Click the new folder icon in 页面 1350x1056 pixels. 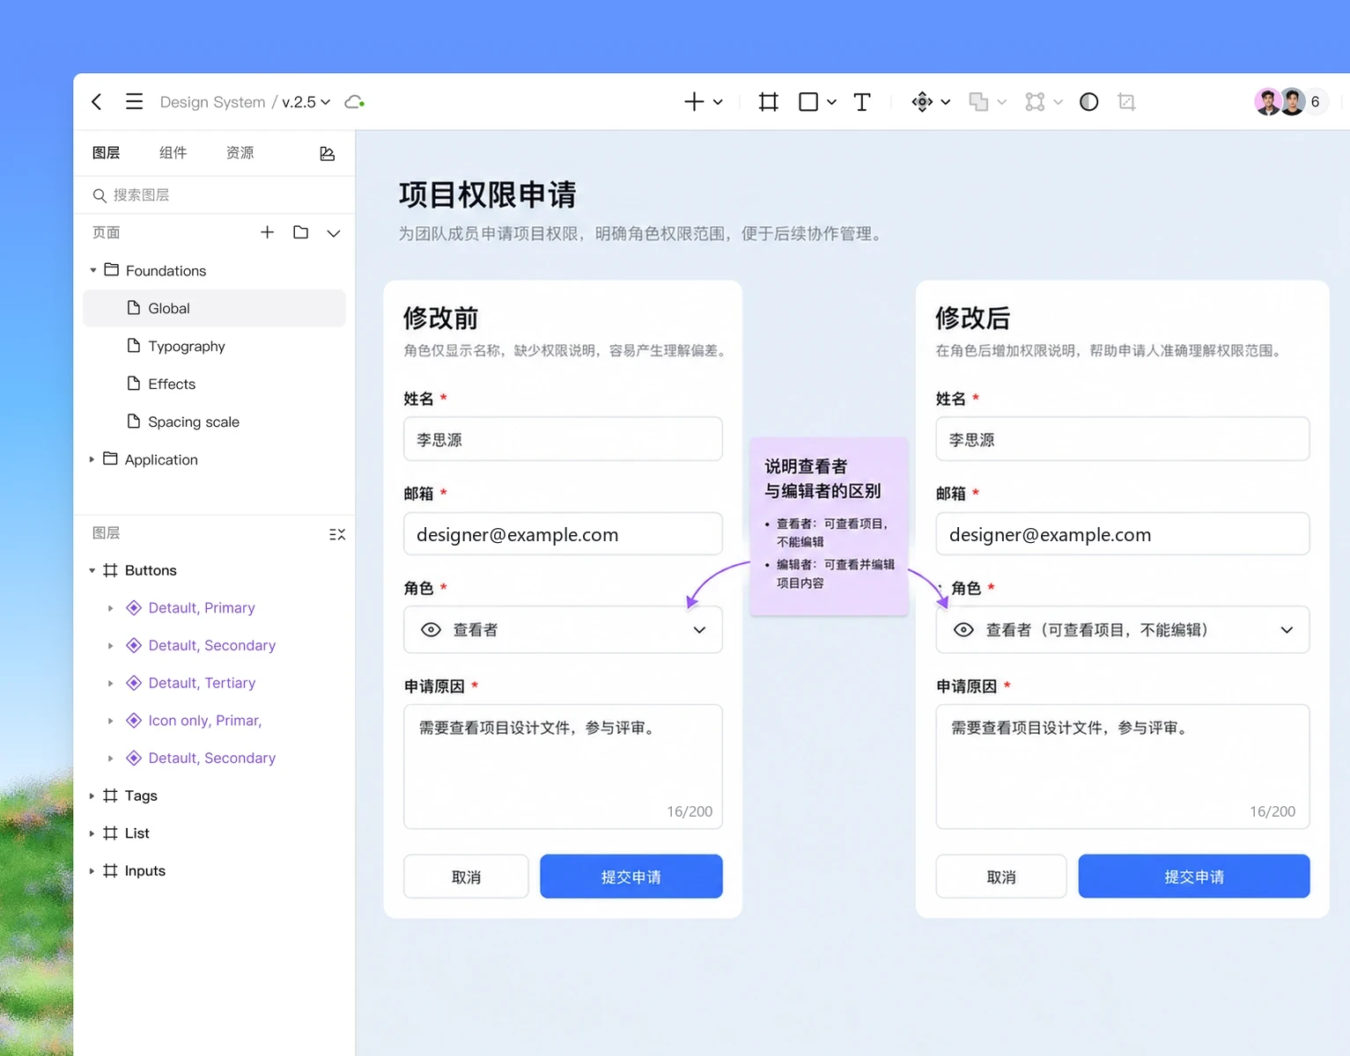301,232
